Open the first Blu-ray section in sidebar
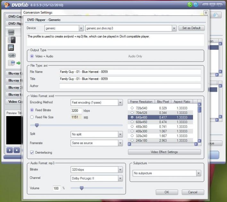The height and width of the screenshot is (202, 227). pos(13,73)
